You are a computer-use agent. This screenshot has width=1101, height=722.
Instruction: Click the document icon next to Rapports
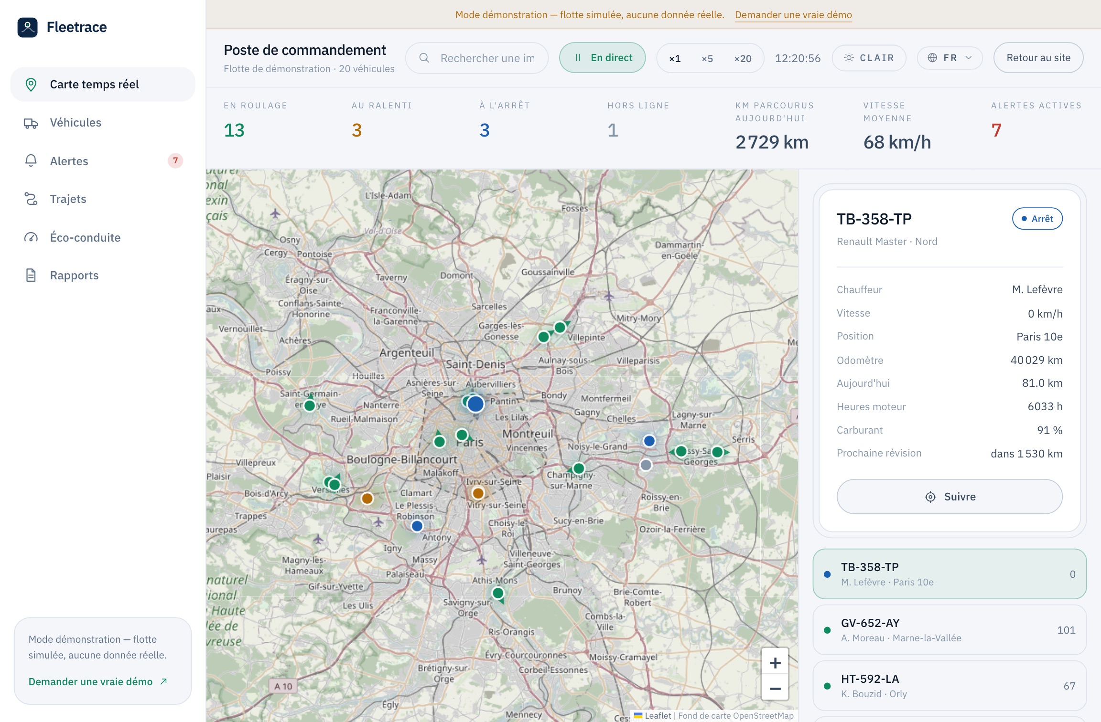(x=31, y=275)
